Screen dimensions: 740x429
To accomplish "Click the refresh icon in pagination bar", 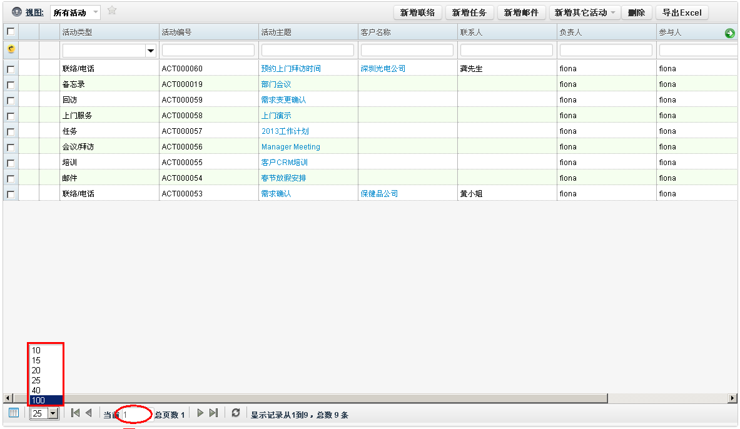I will [235, 413].
